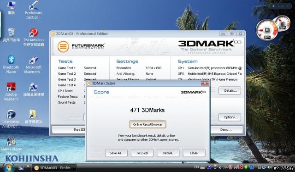Click the 3DMark03 title bar app icon

click(53, 33)
